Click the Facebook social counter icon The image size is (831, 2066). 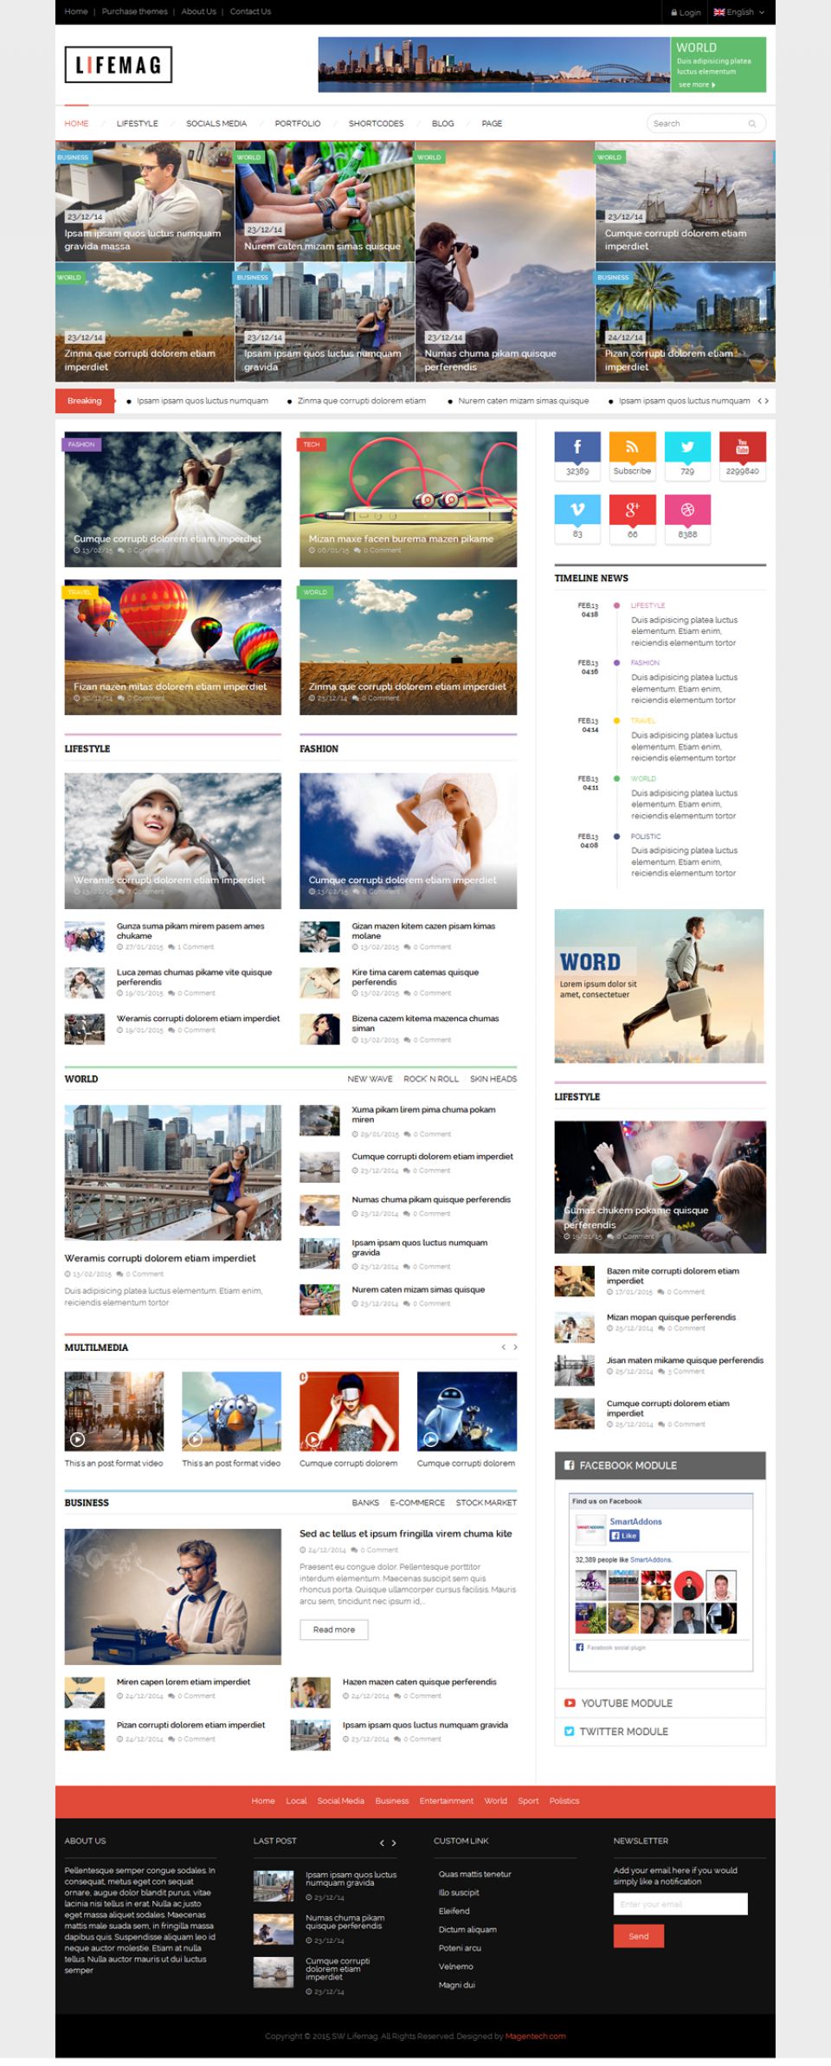tap(577, 448)
